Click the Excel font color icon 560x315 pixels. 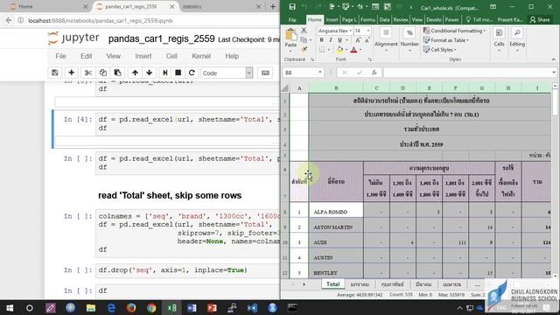click(353, 50)
